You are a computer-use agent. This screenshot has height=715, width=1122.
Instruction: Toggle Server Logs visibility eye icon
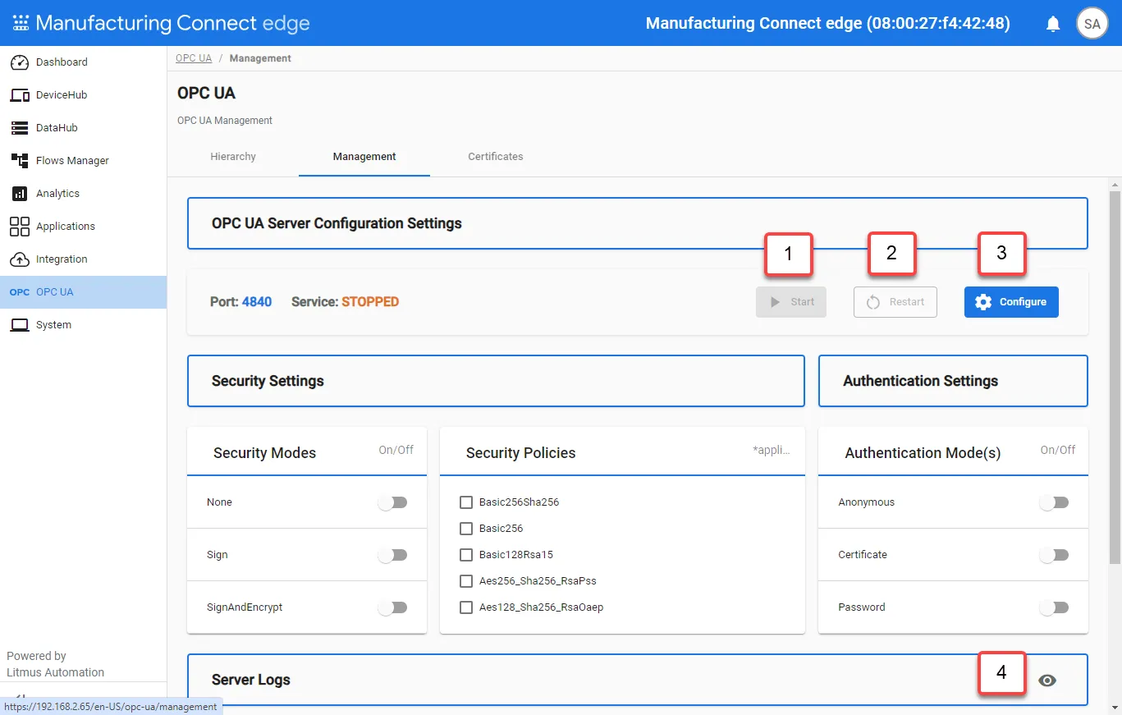click(x=1047, y=681)
